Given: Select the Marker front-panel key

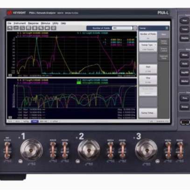Looking at the screenshot, I should point(185,81).
